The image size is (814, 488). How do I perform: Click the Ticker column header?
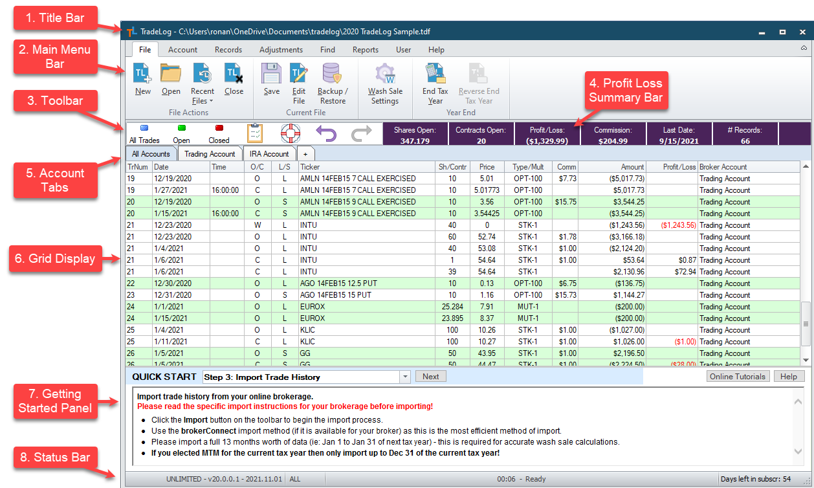click(368, 167)
